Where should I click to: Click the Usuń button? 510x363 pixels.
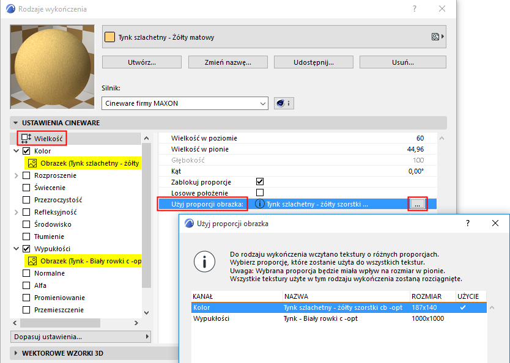click(x=402, y=62)
